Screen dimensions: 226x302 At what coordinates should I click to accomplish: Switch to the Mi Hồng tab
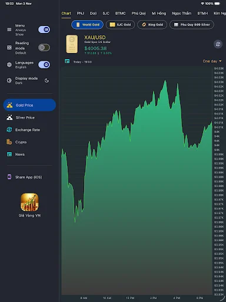(159, 14)
